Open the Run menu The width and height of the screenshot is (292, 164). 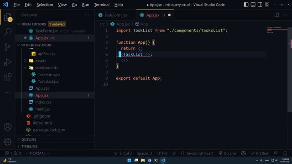pyautogui.click(x=85, y=5)
